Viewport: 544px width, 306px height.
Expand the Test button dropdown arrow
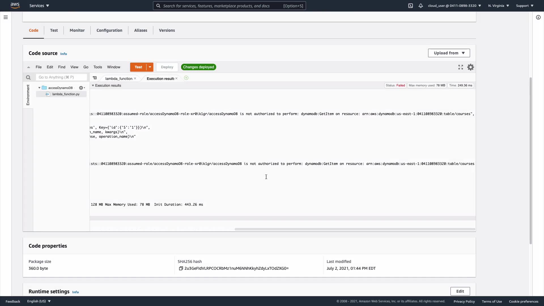click(x=150, y=67)
